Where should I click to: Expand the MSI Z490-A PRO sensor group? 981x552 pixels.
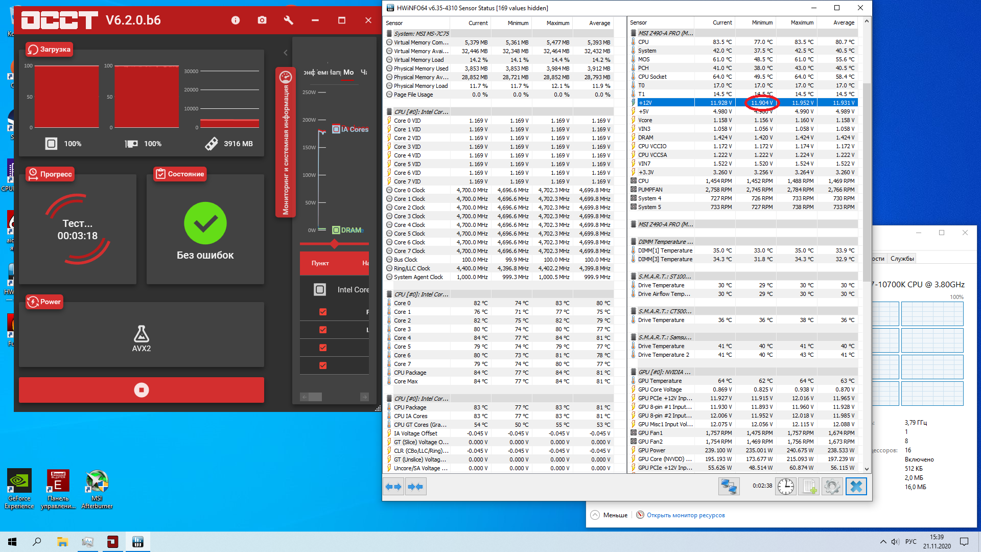point(665,224)
